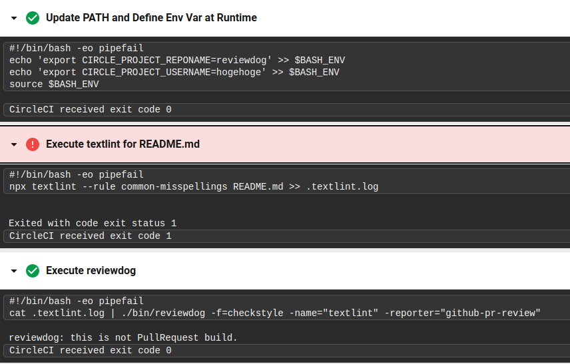Click reviewdog's 'CircleCI received exit code 0' box
This screenshot has height=364, width=570.
(x=287, y=351)
